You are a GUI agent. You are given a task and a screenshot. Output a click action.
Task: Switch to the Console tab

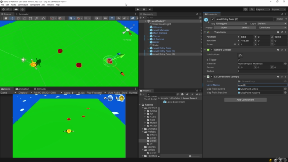(40, 89)
